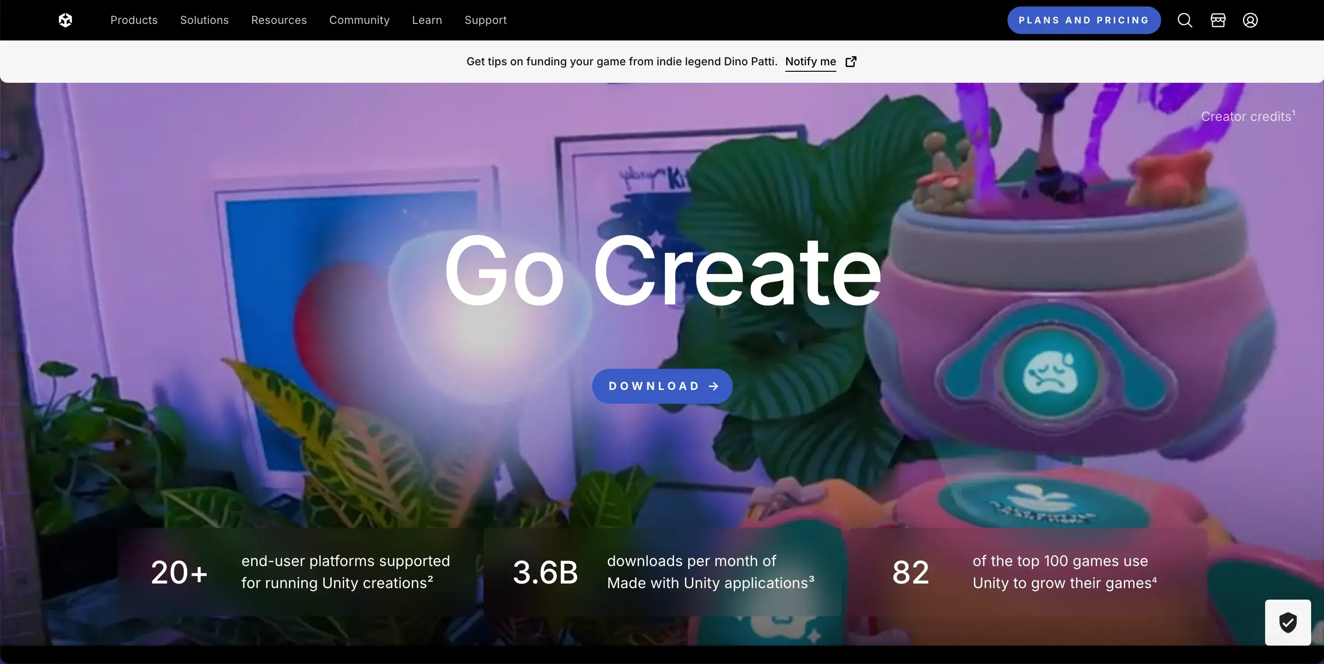The height and width of the screenshot is (664, 1324).
Task: Open the Asset Store shop icon
Action: pyautogui.click(x=1217, y=20)
